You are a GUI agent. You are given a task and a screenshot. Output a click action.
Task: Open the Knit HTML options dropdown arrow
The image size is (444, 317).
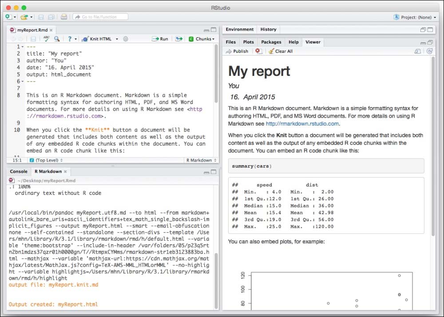(x=117, y=39)
